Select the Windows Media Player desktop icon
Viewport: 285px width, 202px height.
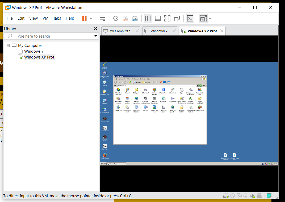pyautogui.click(x=105, y=75)
